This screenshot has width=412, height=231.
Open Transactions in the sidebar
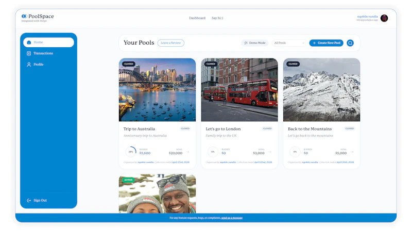(48, 53)
